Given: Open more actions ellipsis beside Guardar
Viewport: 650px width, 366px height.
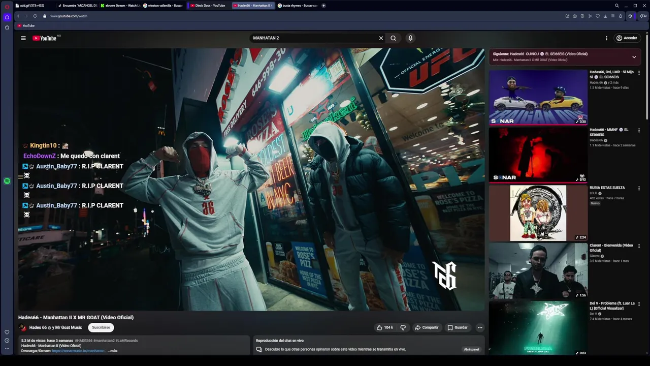Looking at the screenshot, I should [480, 327].
